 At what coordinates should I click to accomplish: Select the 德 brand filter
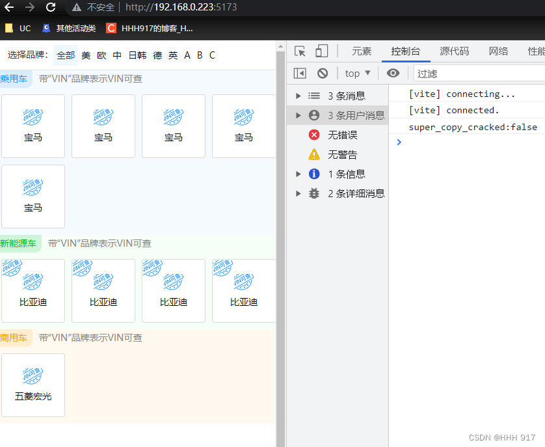[x=157, y=55]
